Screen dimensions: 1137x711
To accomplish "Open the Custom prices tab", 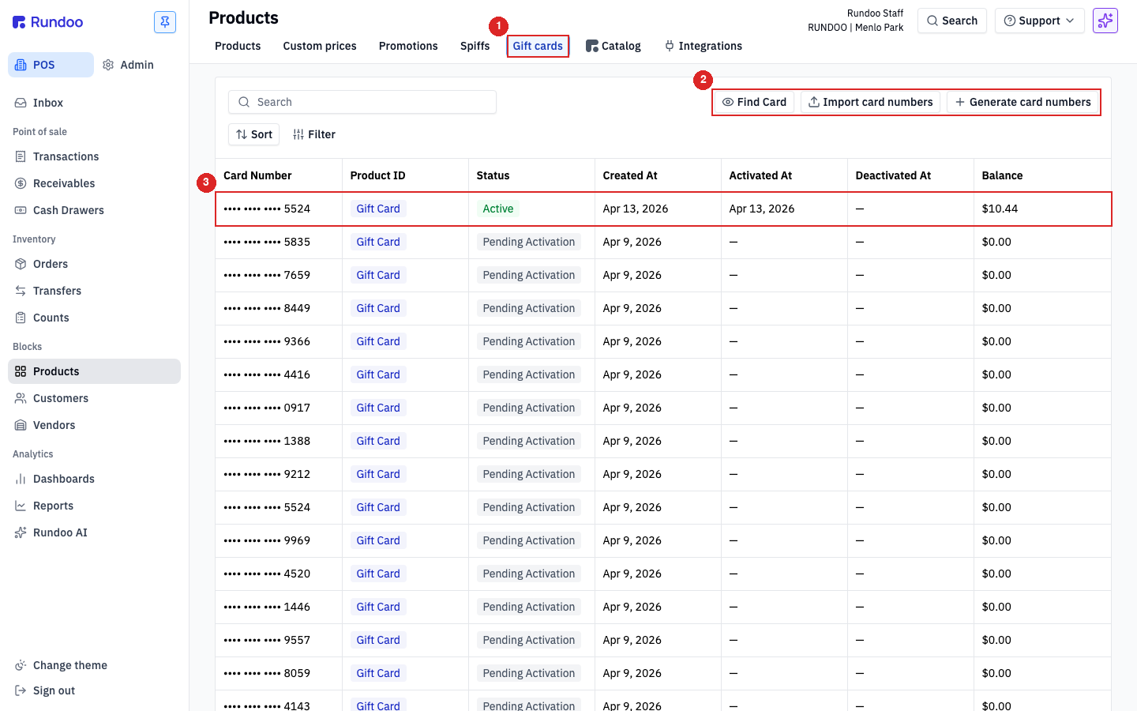I will (x=320, y=46).
